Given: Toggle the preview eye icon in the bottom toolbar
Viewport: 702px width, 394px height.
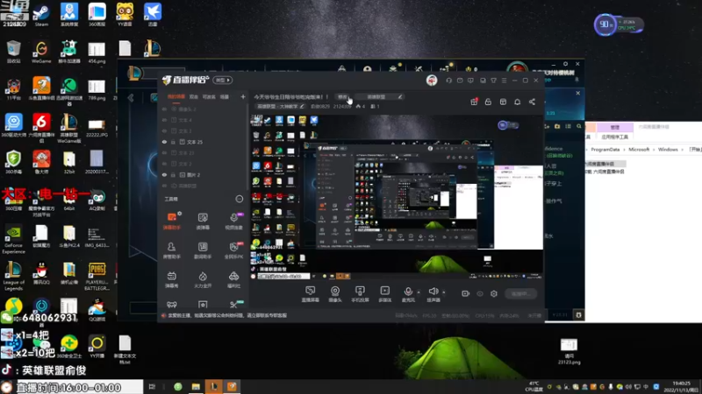Looking at the screenshot, I should [480, 293].
